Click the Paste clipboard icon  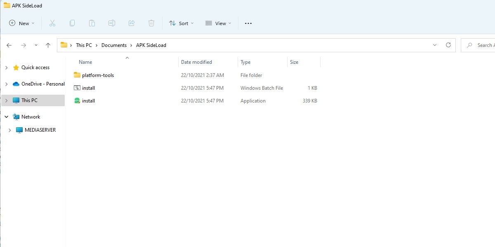[92, 23]
